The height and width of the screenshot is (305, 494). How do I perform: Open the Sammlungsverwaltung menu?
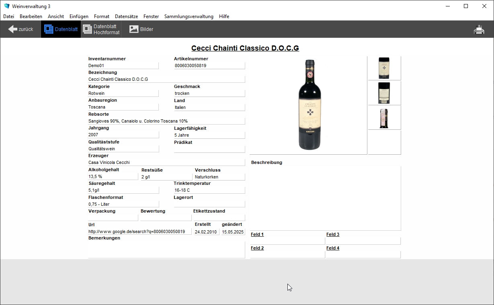(x=189, y=16)
